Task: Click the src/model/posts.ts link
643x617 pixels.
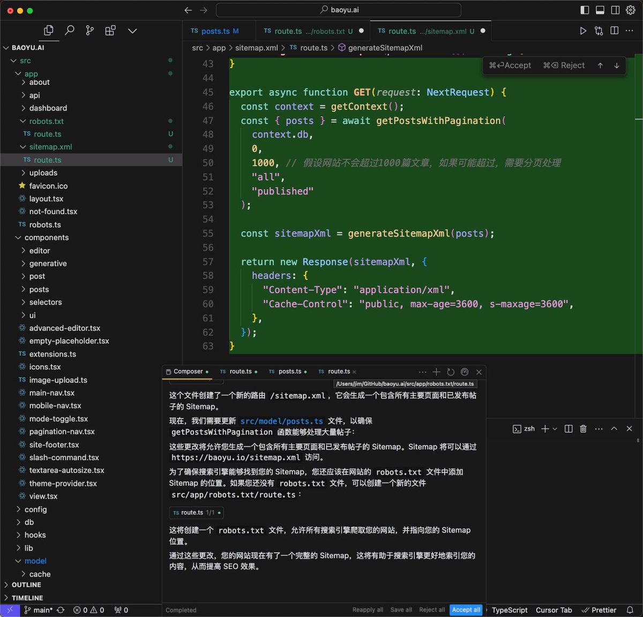Action: pyautogui.click(x=282, y=421)
